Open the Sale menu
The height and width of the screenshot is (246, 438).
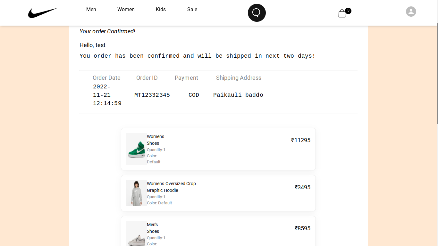(x=192, y=10)
